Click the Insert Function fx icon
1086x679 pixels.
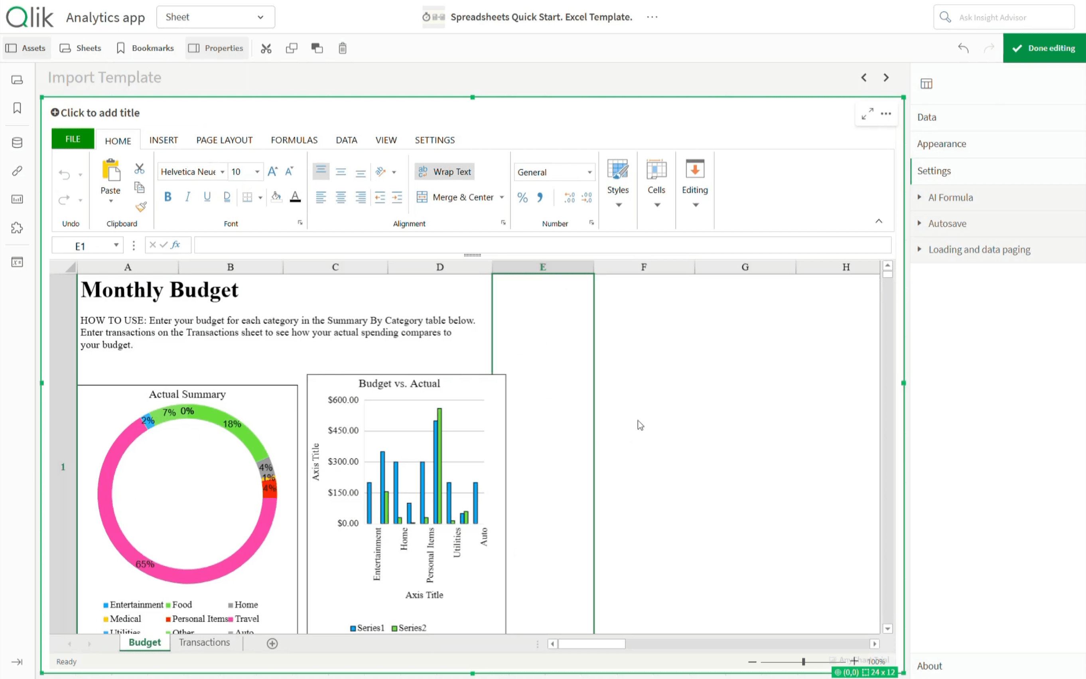pos(175,245)
